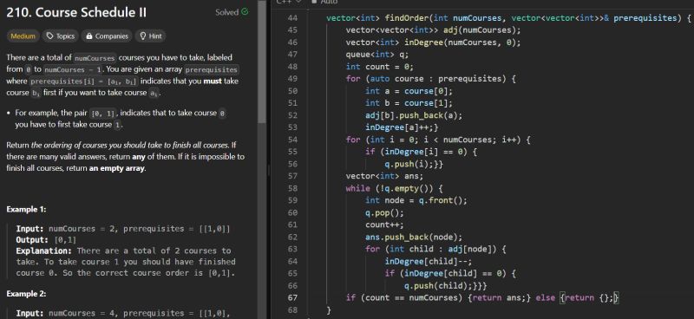
Task: Click the lock icon on Companies
Action: [x=89, y=36]
